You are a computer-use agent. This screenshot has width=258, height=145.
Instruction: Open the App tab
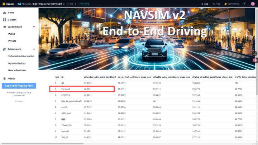pyautogui.click(x=204, y=4)
